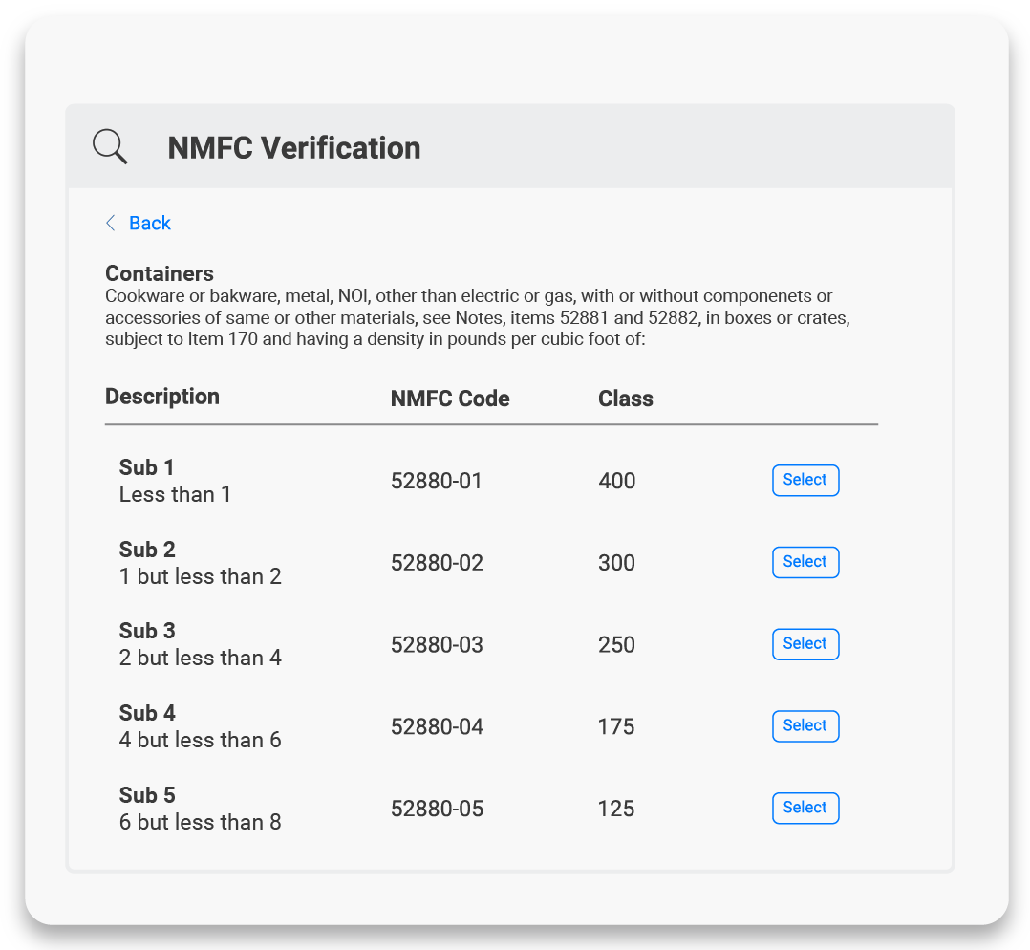Click NMFC code 52880-01
Image resolution: width=1030 pixels, height=950 pixels.
[x=436, y=481]
